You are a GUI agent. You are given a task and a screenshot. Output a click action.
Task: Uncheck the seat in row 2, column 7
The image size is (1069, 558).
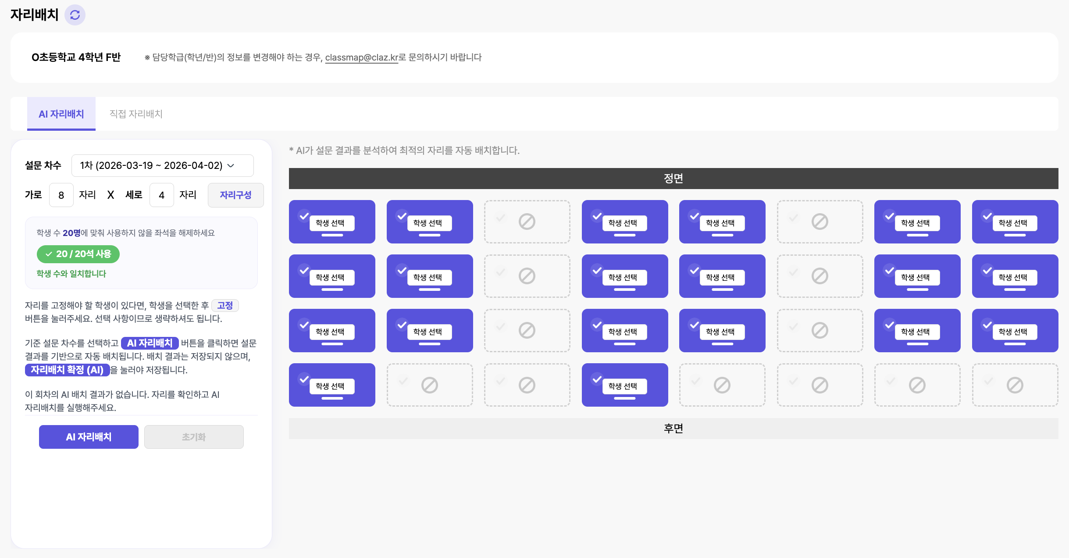[x=889, y=270]
